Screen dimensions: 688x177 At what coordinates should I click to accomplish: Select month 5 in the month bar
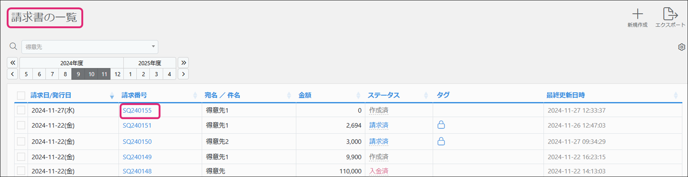[x=26, y=74]
